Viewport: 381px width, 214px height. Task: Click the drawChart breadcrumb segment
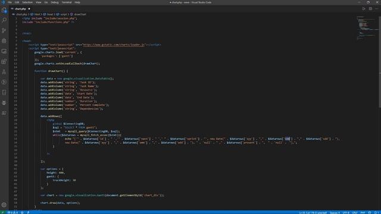[x=80, y=14]
